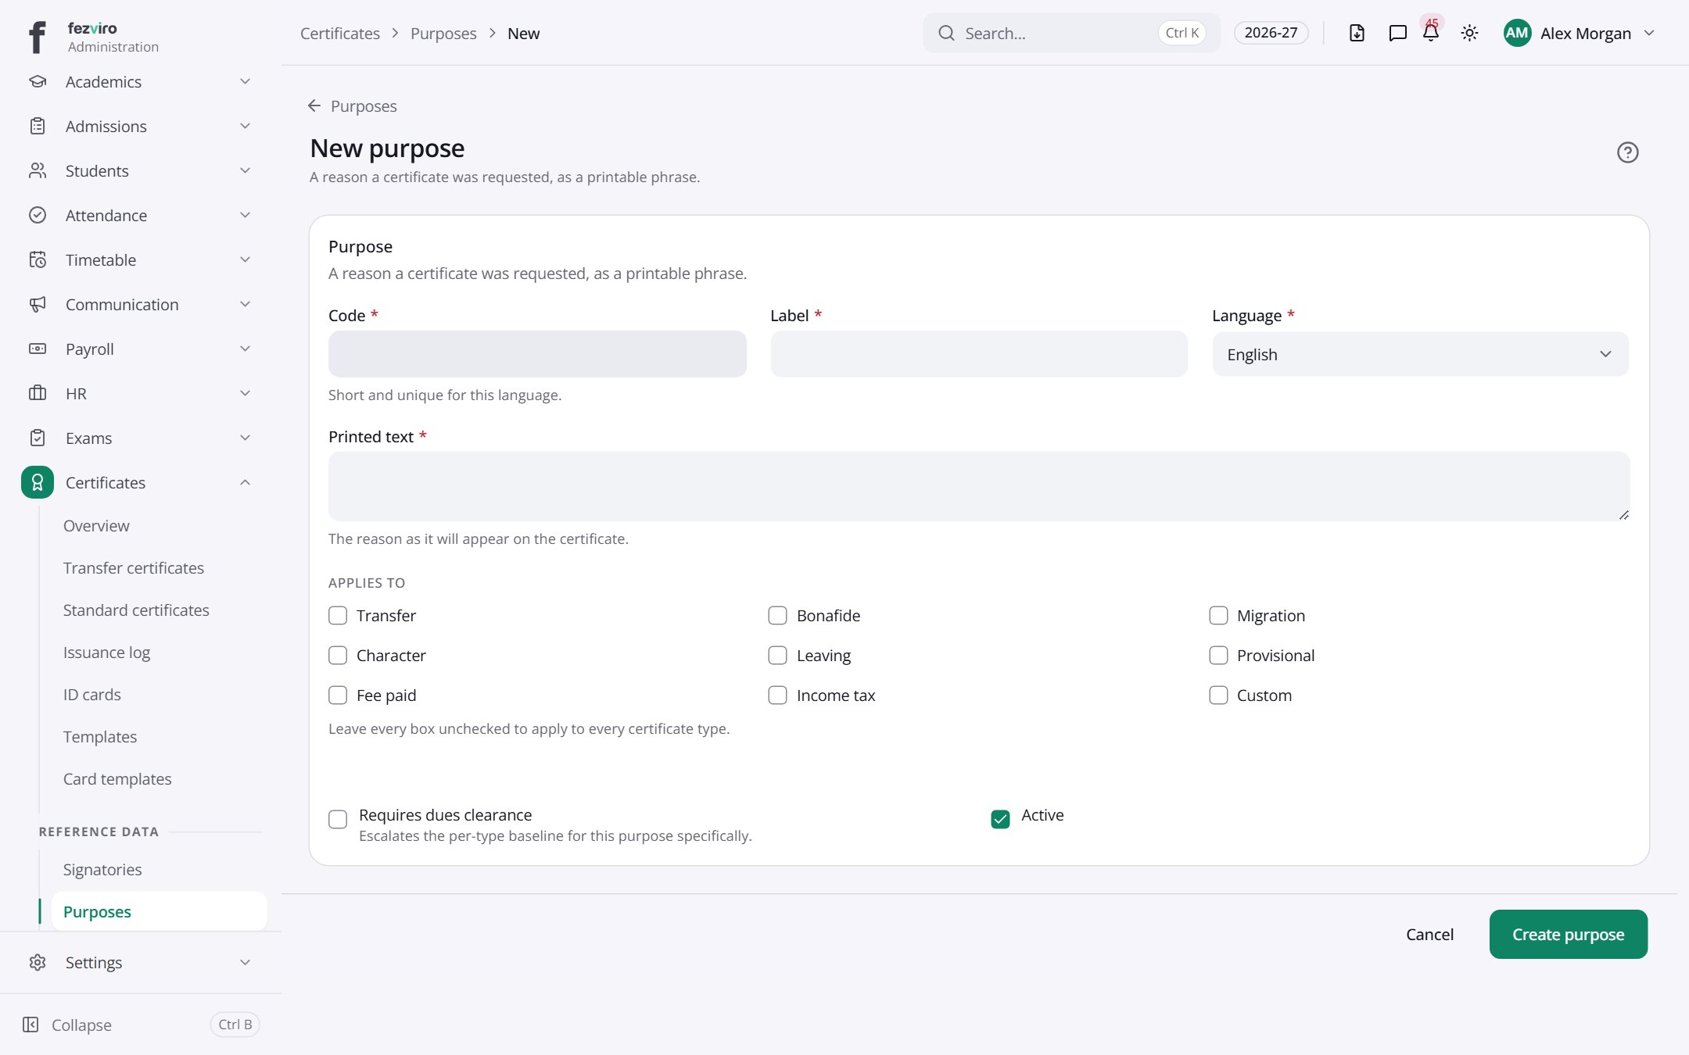
Task: Enable Requires dues clearance checkbox
Action: [338, 820]
